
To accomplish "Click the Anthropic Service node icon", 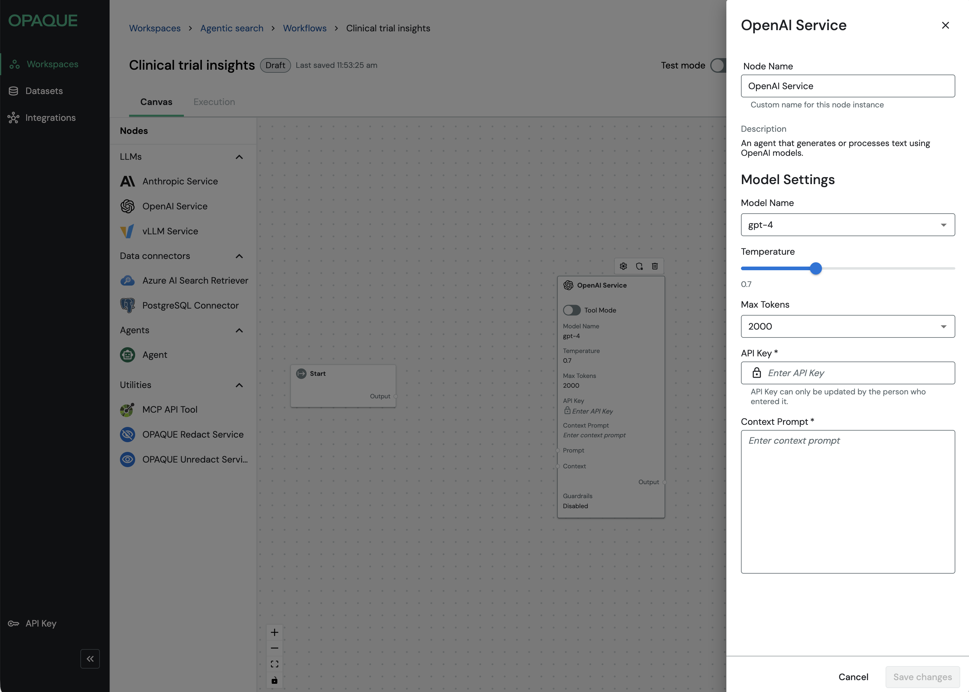I will click(x=128, y=182).
